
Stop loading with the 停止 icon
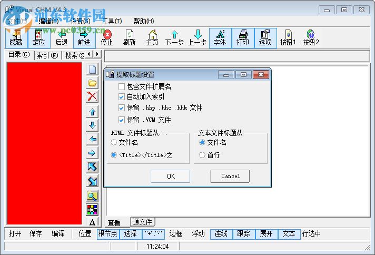coord(107,38)
